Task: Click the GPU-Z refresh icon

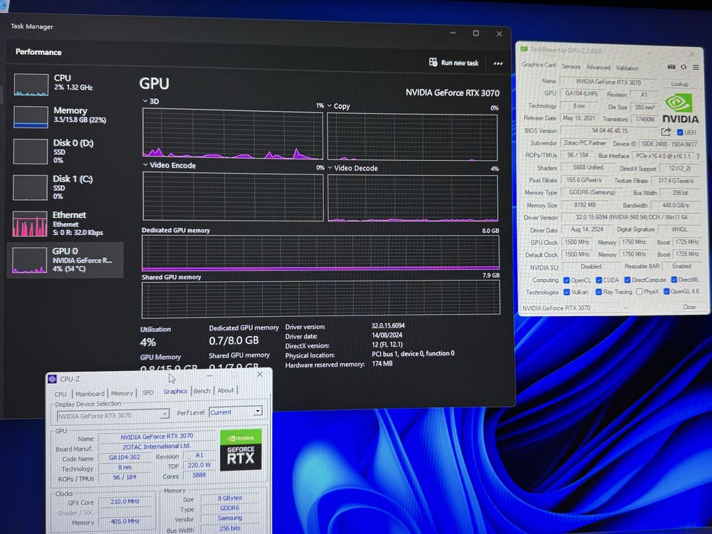Action: (x=684, y=67)
